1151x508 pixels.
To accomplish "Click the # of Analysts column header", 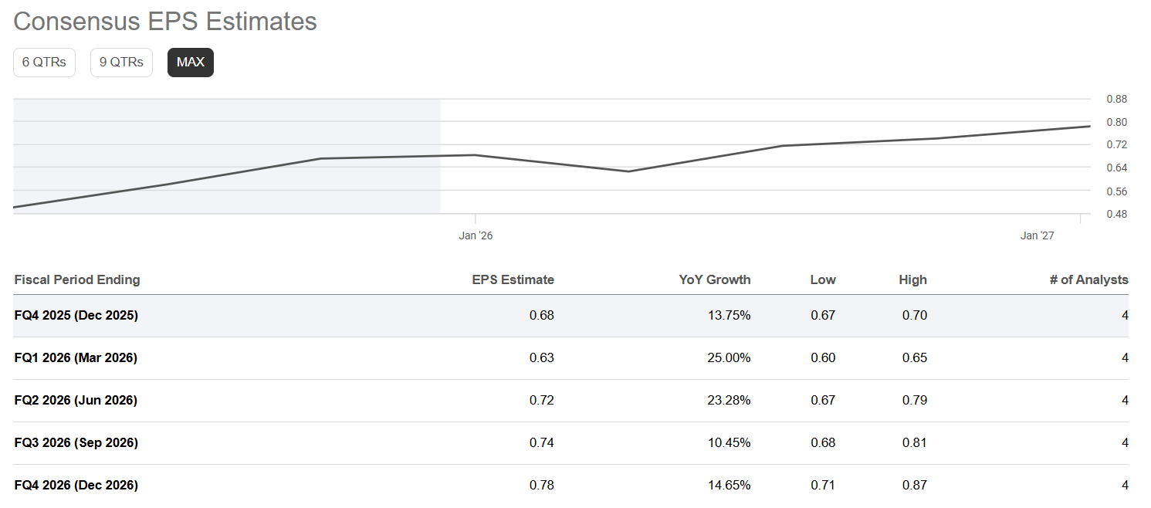I will coord(1088,279).
